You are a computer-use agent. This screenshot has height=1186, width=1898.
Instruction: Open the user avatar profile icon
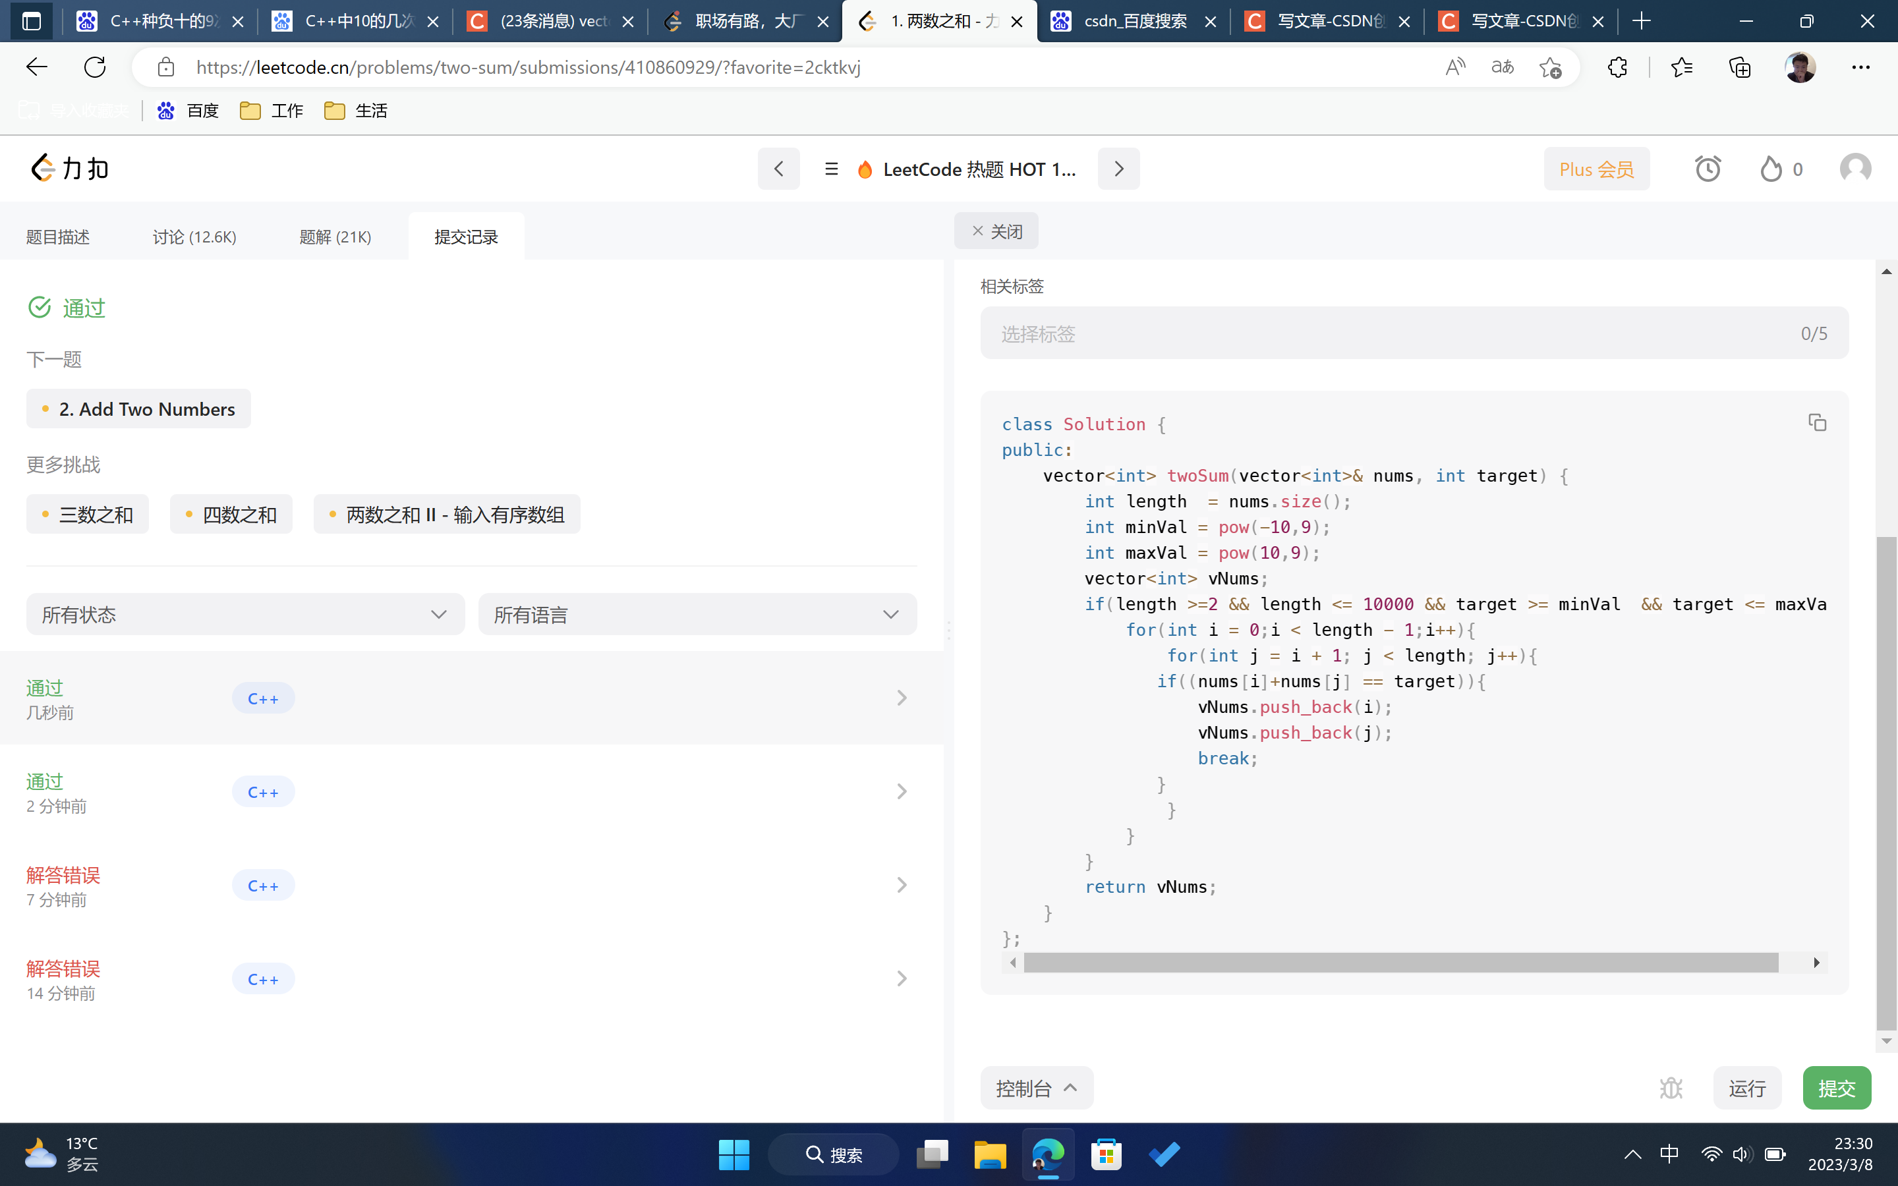[x=1855, y=169]
